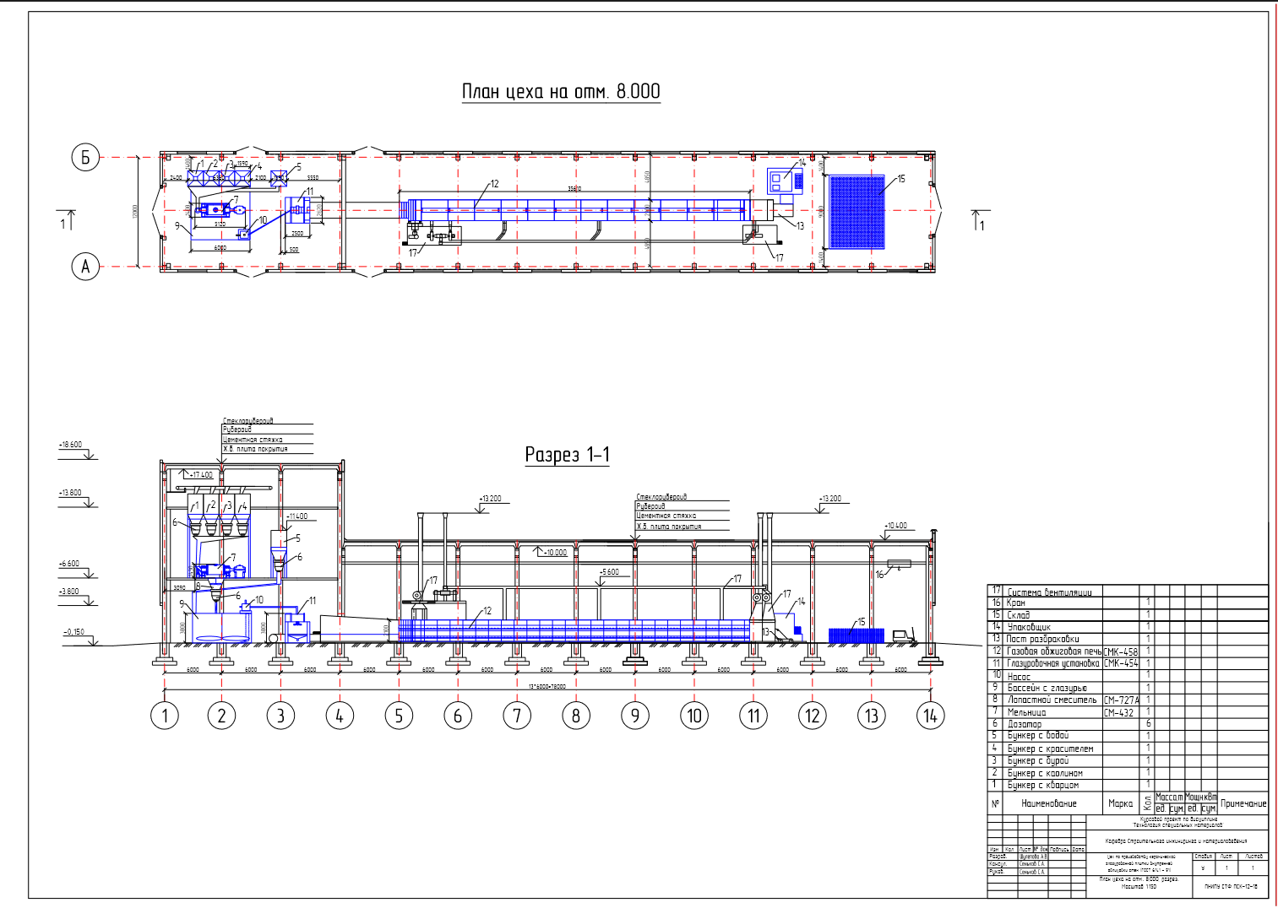Select the "Кран" row in equipment table
Screen dimensions: 1278x908
[x=1128, y=603]
